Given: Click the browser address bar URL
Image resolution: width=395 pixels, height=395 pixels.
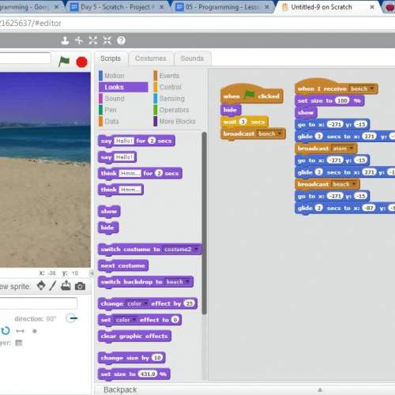Looking at the screenshot, I should (31, 23).
